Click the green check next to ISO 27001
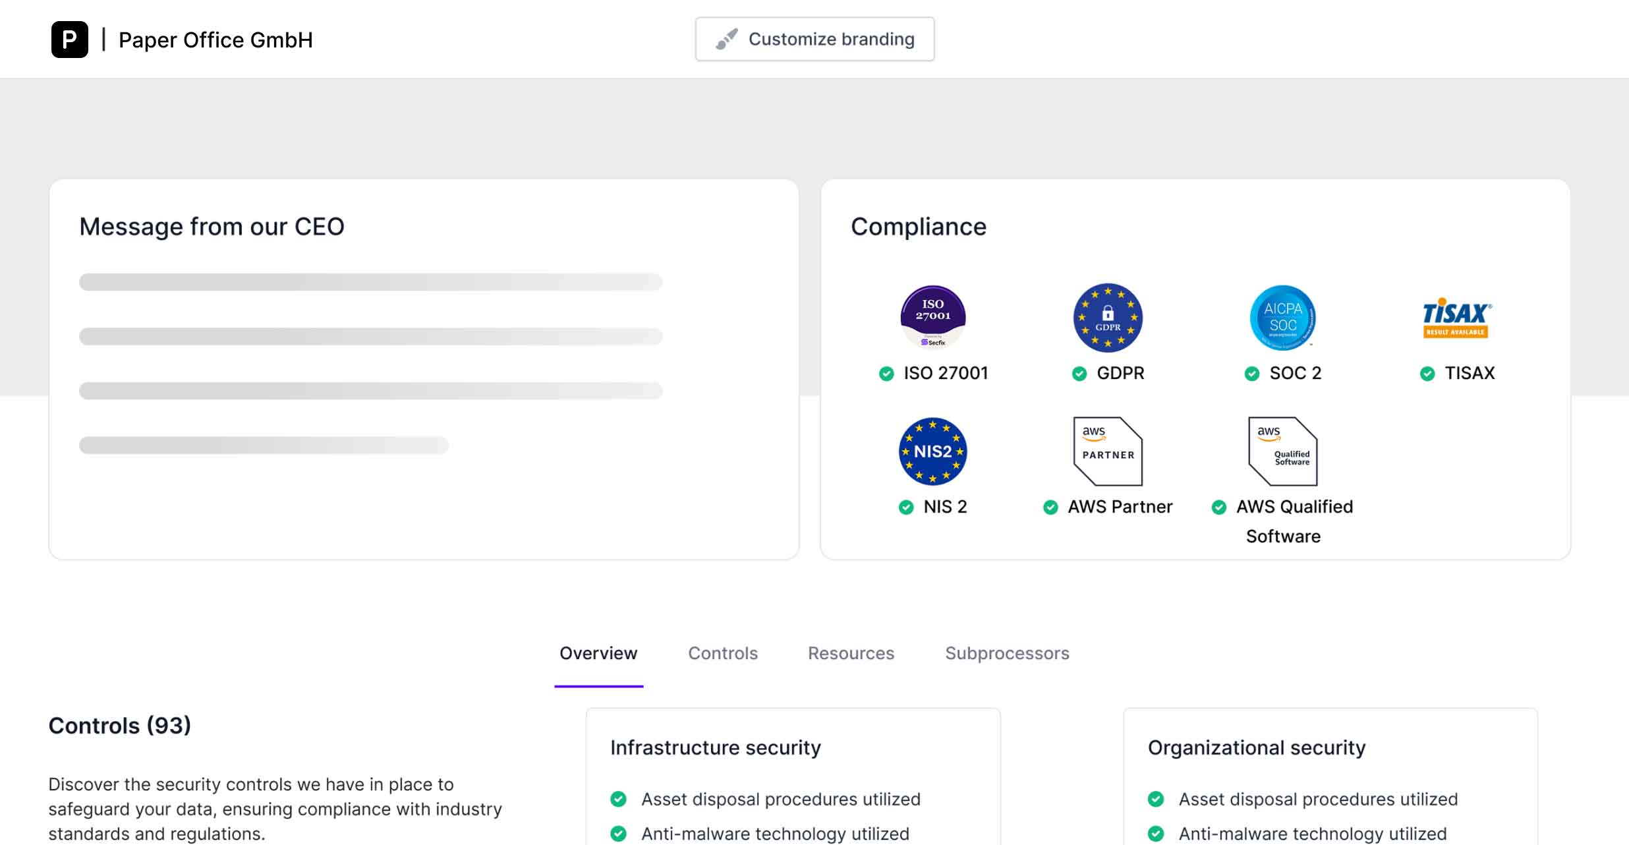Image resolution: width=1629 pixels, height=845 pixels. pyautogui.click(x=886, y=374)
